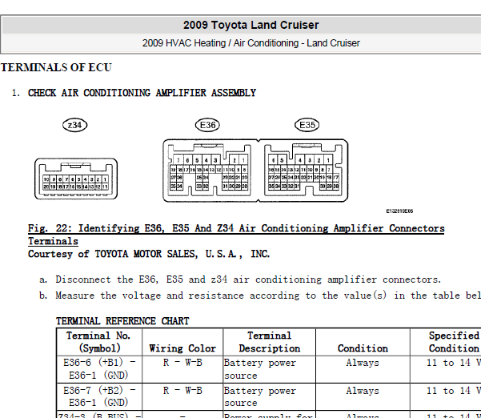Click the E35 connector label oval
Image resolution: width=481 pixels, height=418 pixels.
307,125
